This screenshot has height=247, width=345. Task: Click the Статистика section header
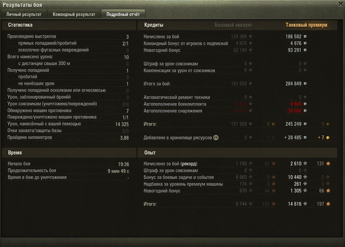(x=20, y=25)
